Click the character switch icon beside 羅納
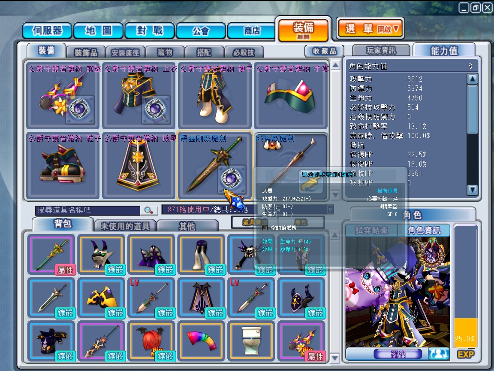The image size is (494, 371). [439, 354]
